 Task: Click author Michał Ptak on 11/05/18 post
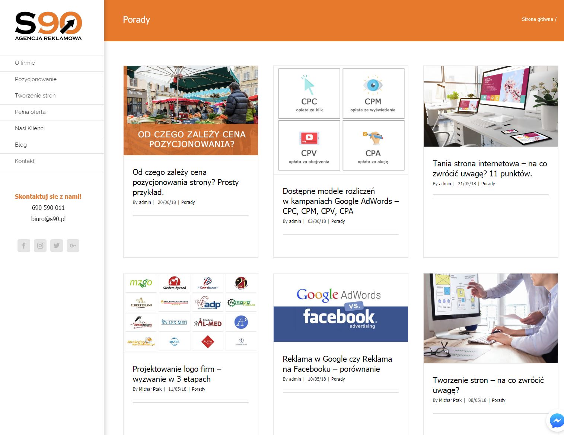tap(150, 389)
